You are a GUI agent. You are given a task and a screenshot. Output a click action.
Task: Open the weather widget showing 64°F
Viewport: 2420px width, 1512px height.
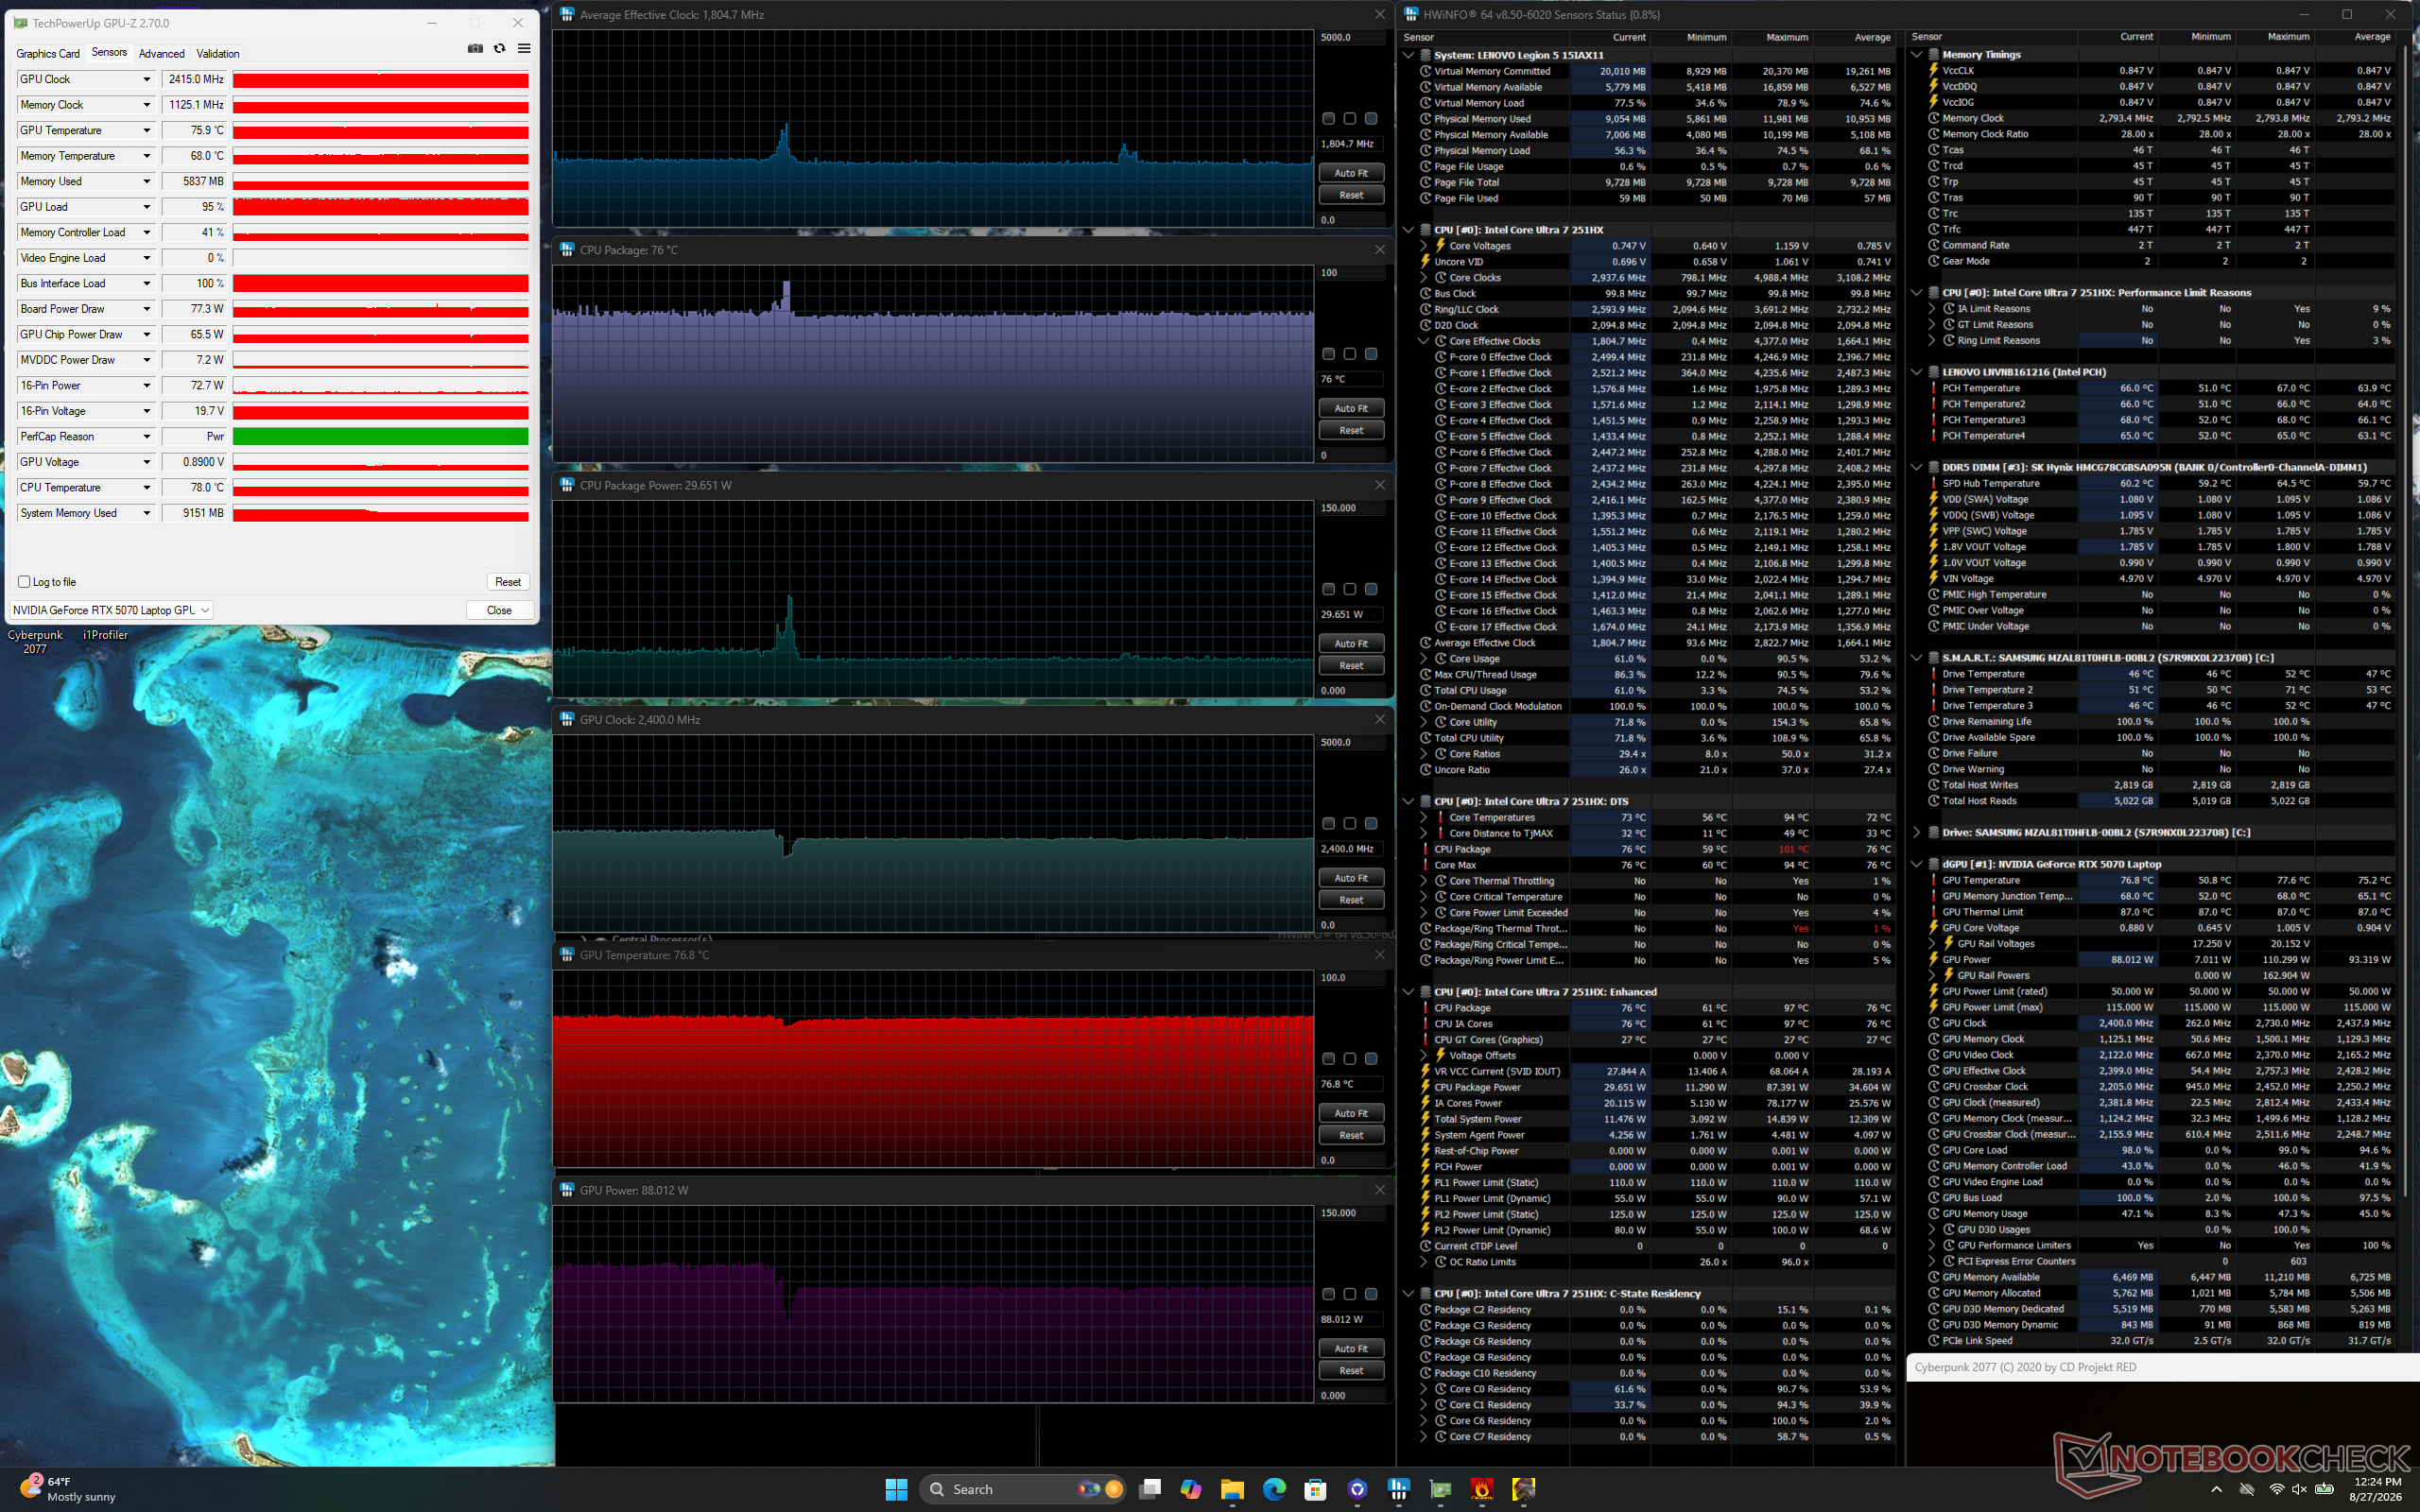tap(68, 1489)
